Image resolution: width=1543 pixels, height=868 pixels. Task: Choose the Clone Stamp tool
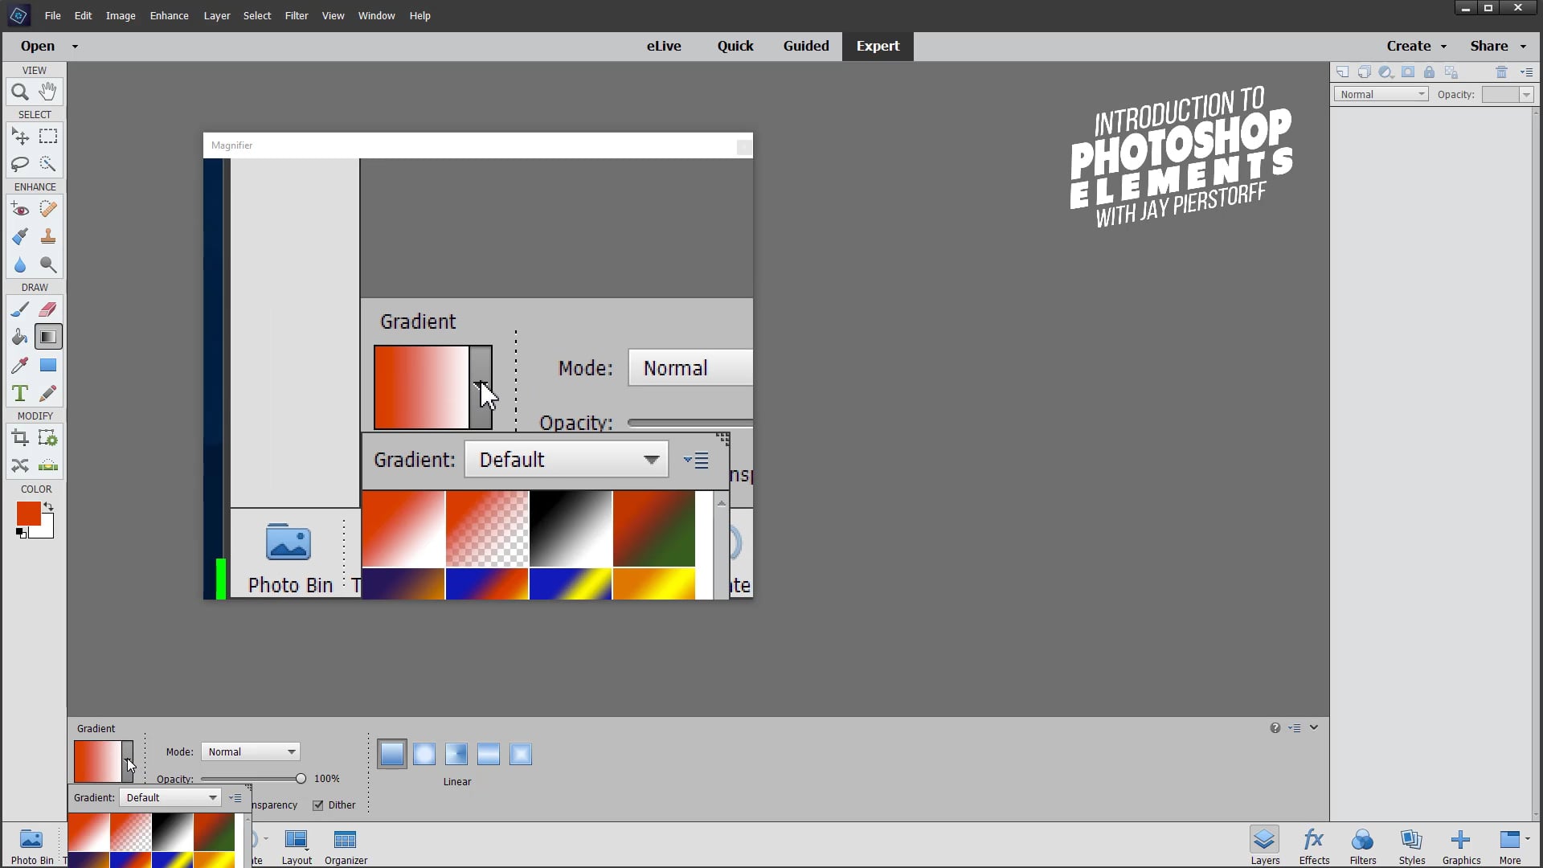47,236
